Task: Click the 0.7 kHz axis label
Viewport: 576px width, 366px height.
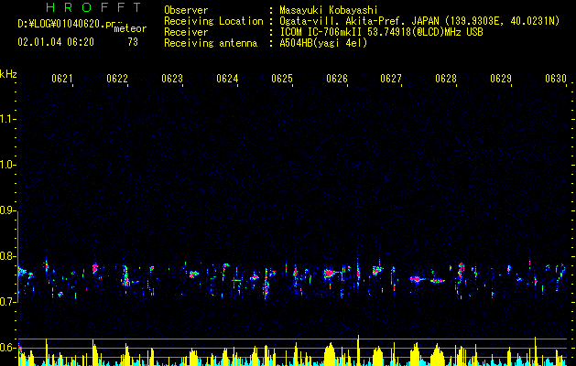Action: 6,302
